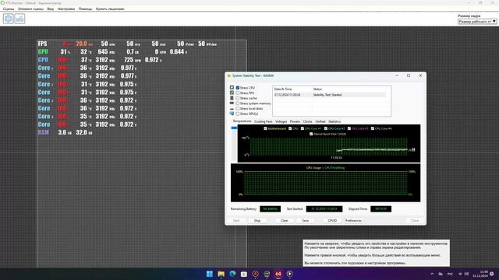Screen dimensions: 499x280
Task: Open File Explorer from the taskbar
Action: point(221,274)
